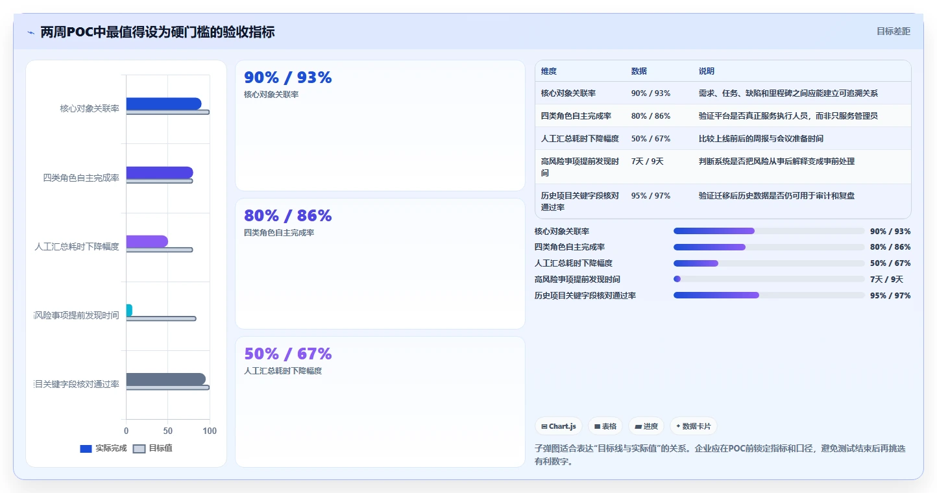Click the 7天 / 9天 table value
This screenshot has height=493, width=937.
point(648,162)
